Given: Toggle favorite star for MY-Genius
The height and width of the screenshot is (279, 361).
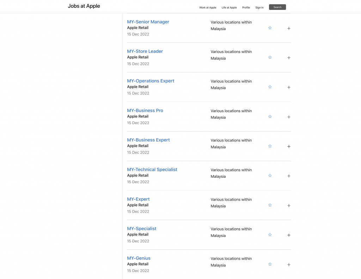Looking at the screenshot, I should [x=270, y=264].
